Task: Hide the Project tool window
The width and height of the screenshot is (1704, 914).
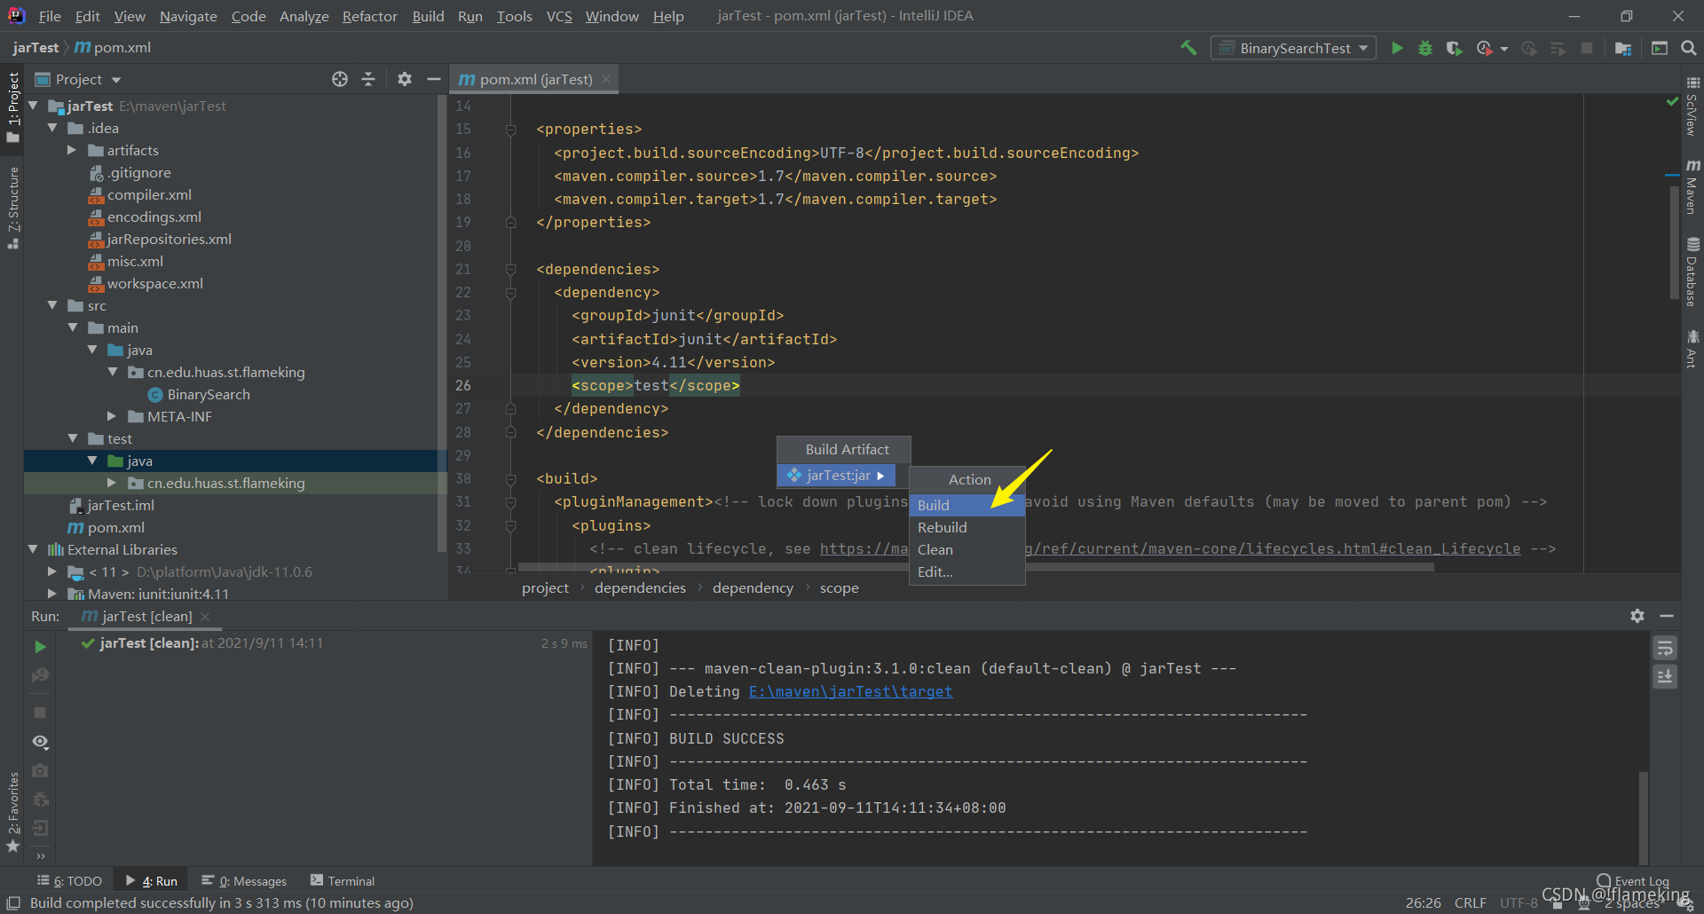Action: pyautogui.click(x=433, y=79)
